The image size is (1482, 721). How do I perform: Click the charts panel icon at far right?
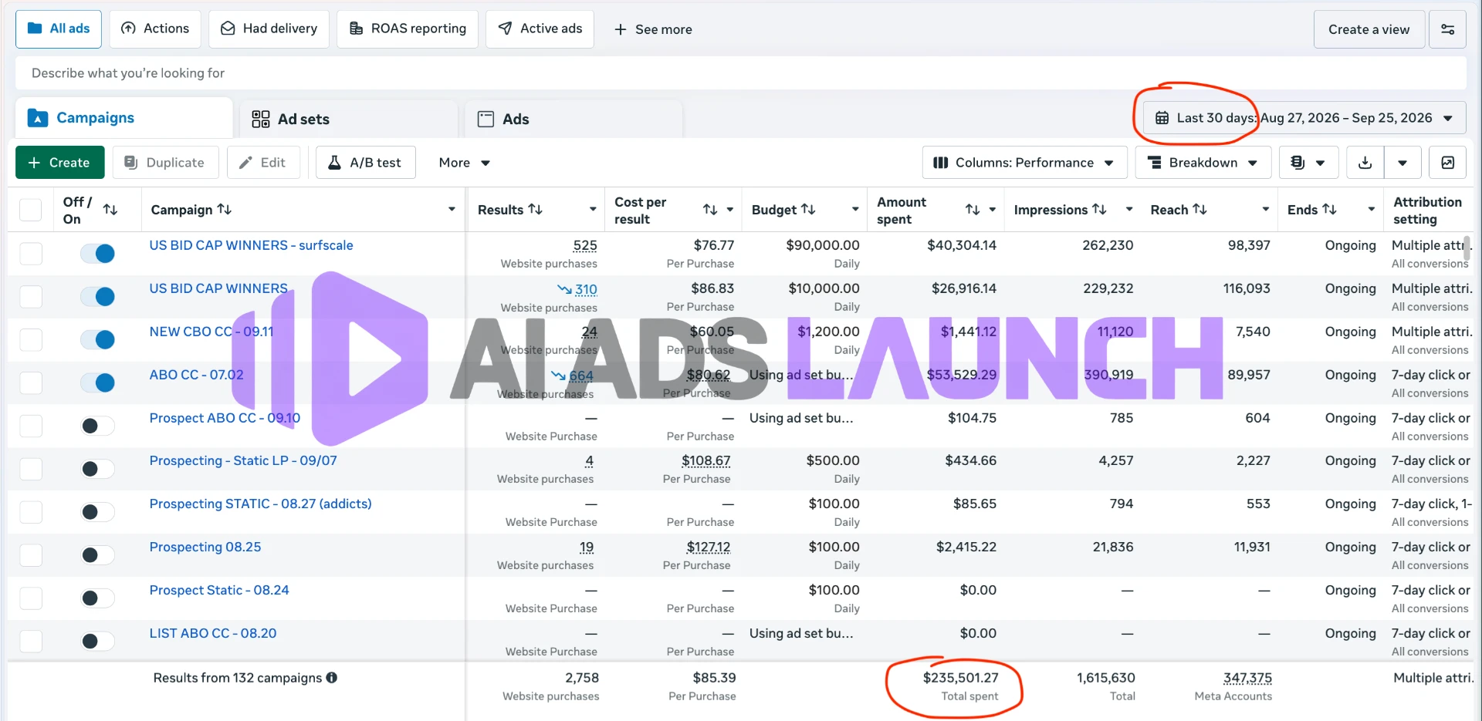click(1447, 163)
